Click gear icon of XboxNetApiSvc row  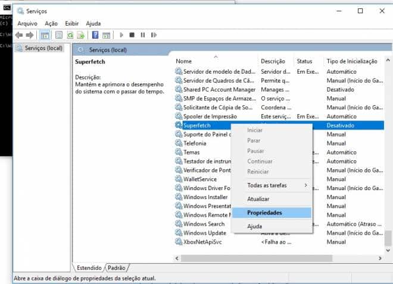pos(179,242)
